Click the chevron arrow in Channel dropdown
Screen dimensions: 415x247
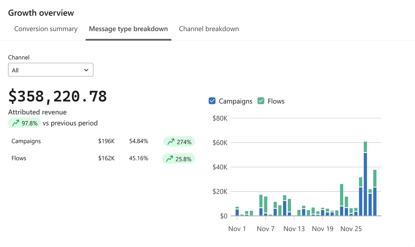coord(86,70)
